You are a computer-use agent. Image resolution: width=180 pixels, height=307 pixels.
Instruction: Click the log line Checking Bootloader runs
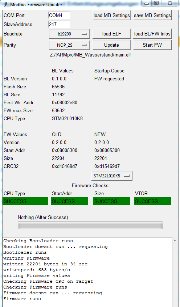[x=38, y=241]
